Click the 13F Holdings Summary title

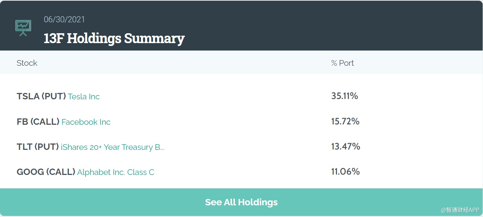click(114, 38)
